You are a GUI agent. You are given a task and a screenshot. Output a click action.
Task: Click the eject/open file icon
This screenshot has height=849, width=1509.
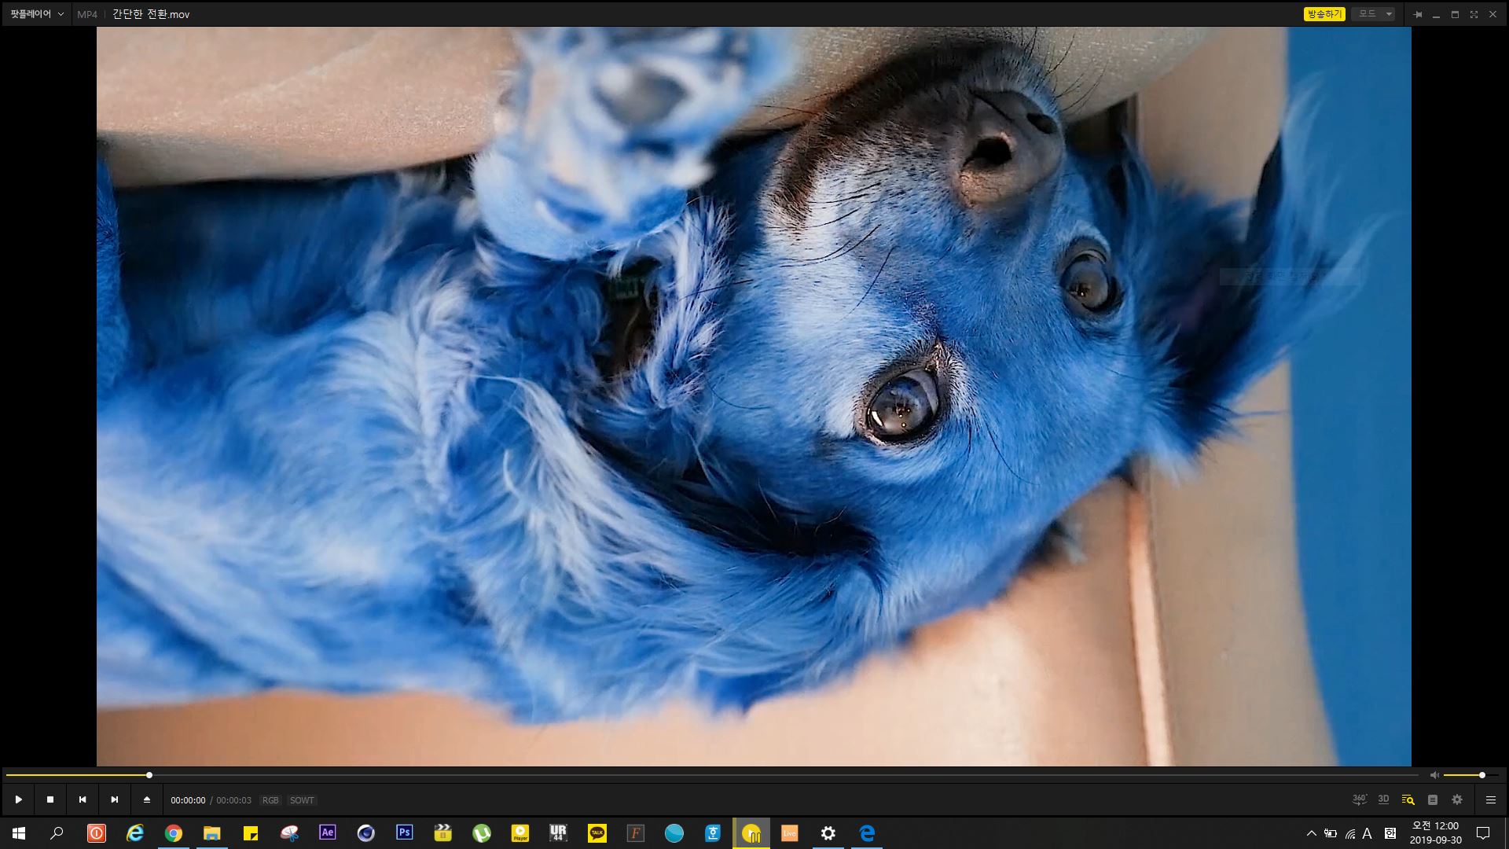[147, 799]
